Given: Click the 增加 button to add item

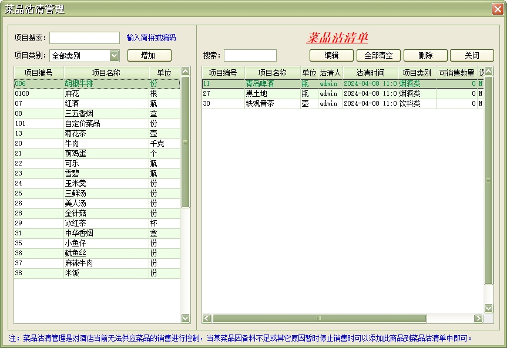Looking at the screenshot, I should click(x=149, y=56).
